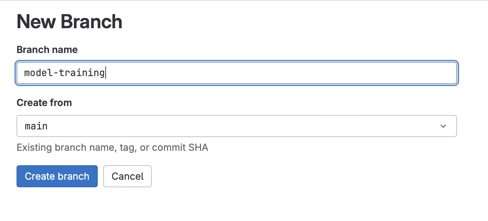Select the 'main' value in source dropdown

[x=36, y=126]
